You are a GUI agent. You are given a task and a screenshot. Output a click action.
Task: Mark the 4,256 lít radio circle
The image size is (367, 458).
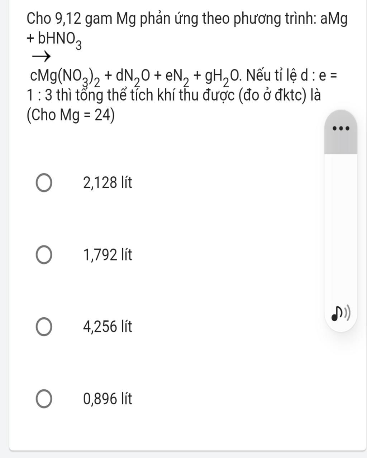tap(44, 327)
